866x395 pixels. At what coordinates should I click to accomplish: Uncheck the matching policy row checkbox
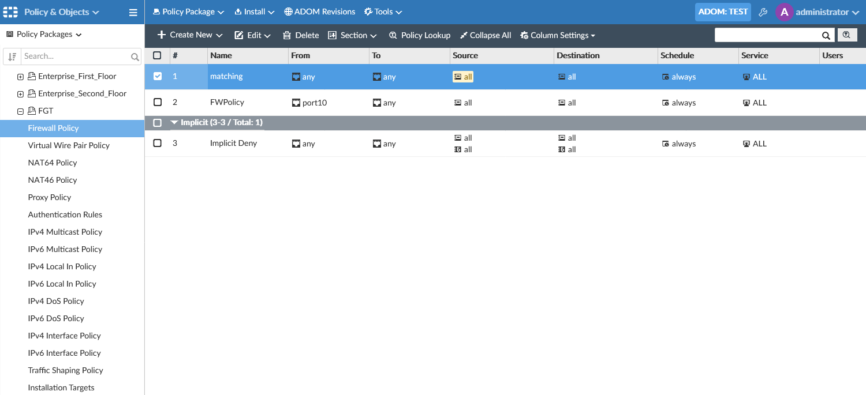pos(158,76)
